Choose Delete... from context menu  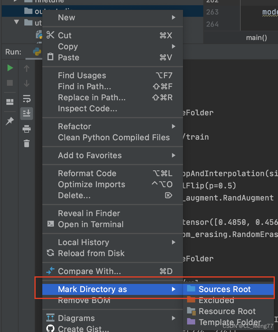pos(113,196)
